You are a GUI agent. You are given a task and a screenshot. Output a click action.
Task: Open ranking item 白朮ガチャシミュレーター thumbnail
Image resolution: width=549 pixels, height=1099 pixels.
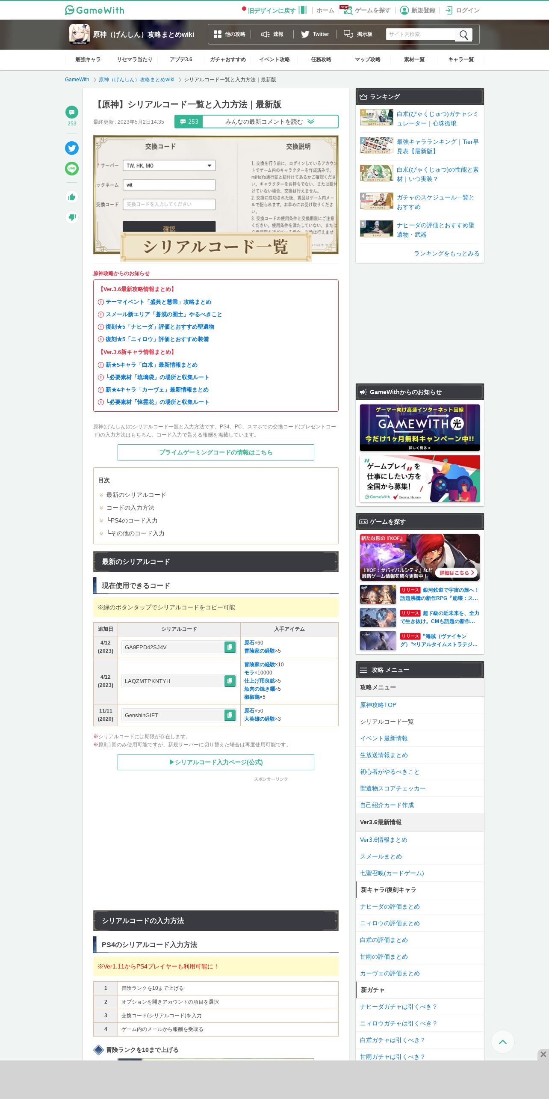click(x=377, y=117)
